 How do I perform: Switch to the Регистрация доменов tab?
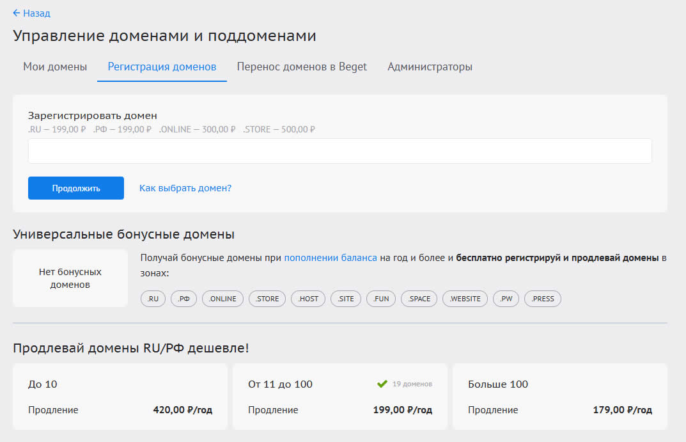coord(162,67)
